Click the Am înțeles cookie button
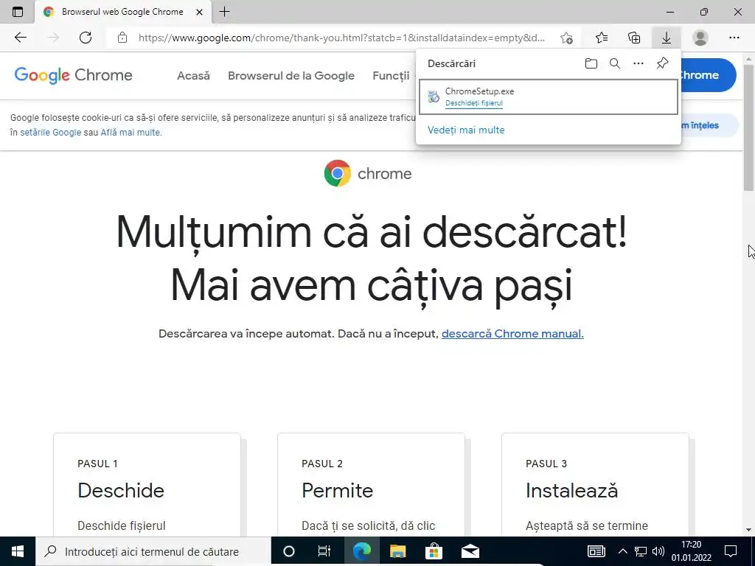Screen dimensions: 755x566 tap(709, 125)
